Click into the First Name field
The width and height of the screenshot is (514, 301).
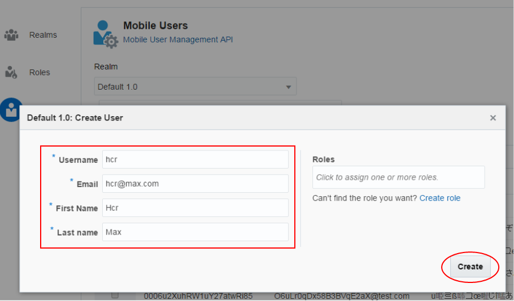click(x=195, y=208)
